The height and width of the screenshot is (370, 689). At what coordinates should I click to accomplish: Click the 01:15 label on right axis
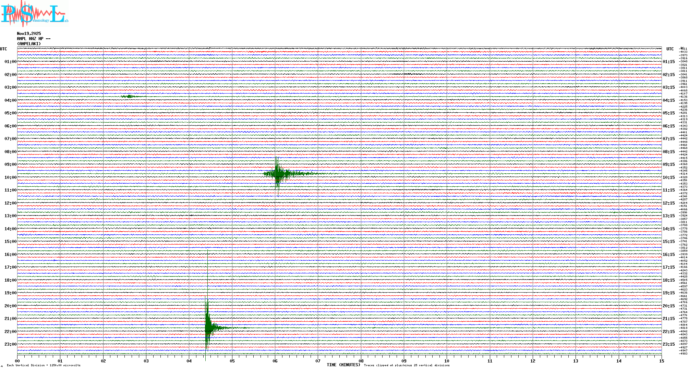point(668,62)
